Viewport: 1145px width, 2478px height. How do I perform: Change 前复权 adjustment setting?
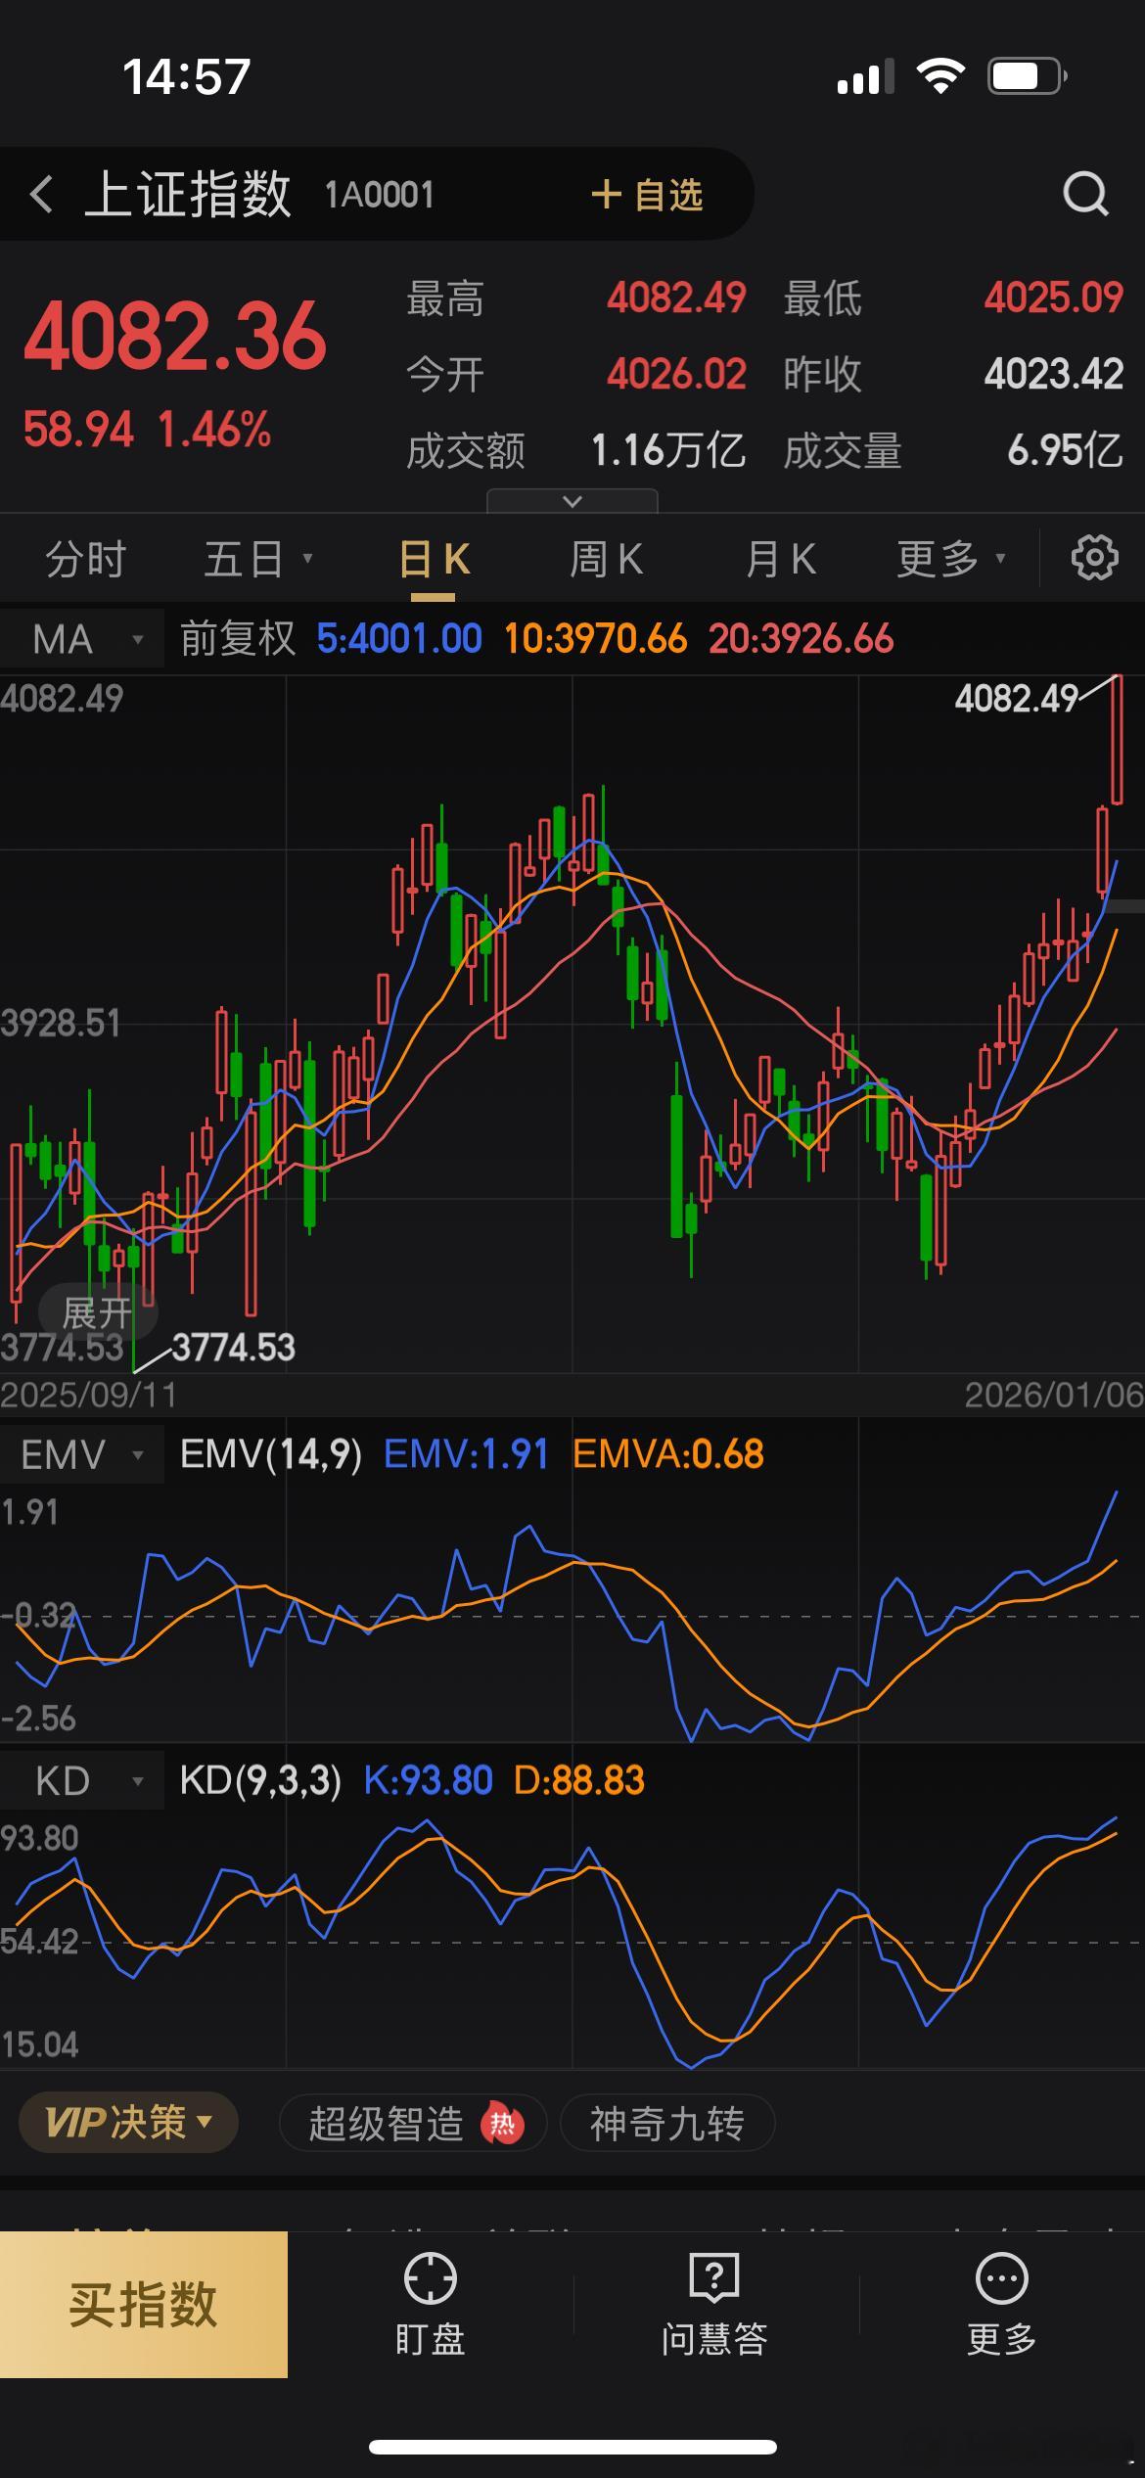[237, 639]
